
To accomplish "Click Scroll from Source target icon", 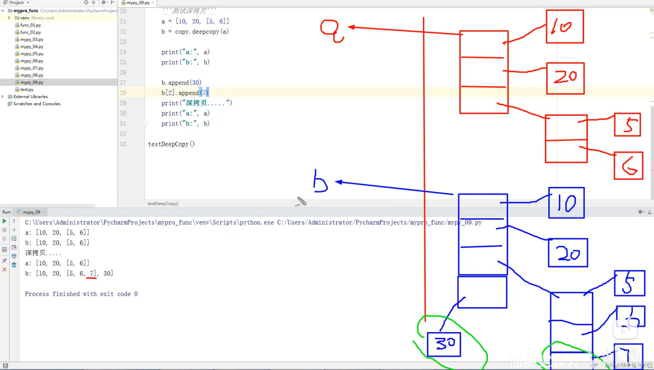I will point(86,3).
